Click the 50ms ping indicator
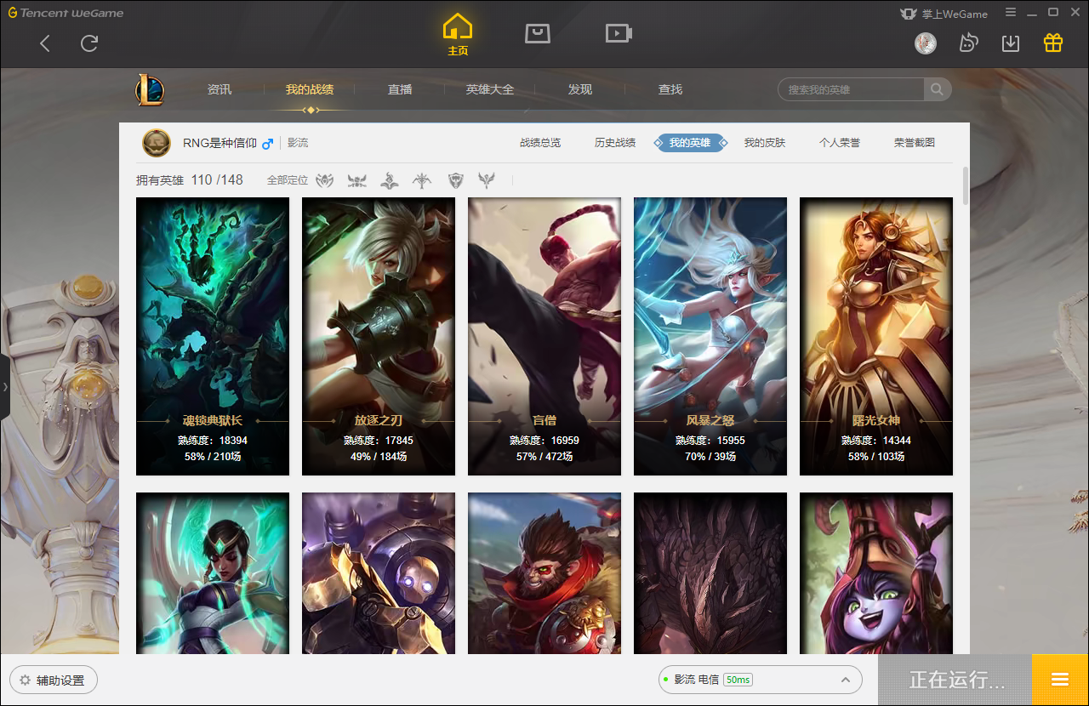 click(738, 680)
